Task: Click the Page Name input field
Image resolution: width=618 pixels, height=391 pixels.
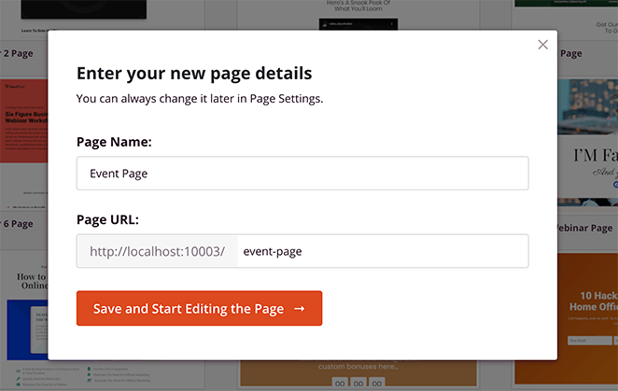Action: (302, 173)
